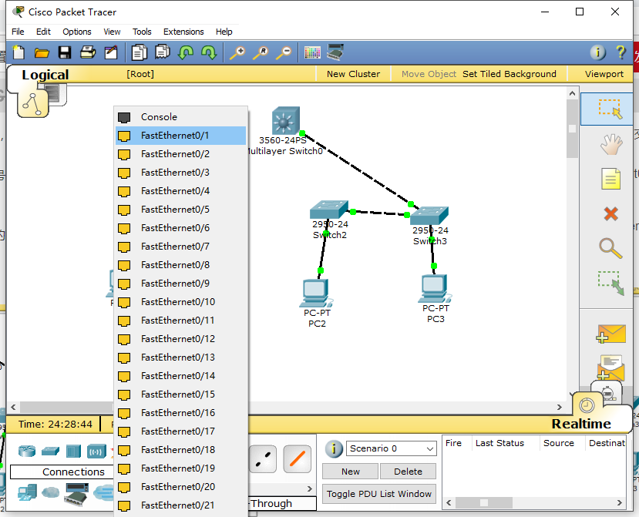Choose port FastEthernet0/21
This screenshot has width=639, height=517.
pyautogui.click(x=181, y=505)
